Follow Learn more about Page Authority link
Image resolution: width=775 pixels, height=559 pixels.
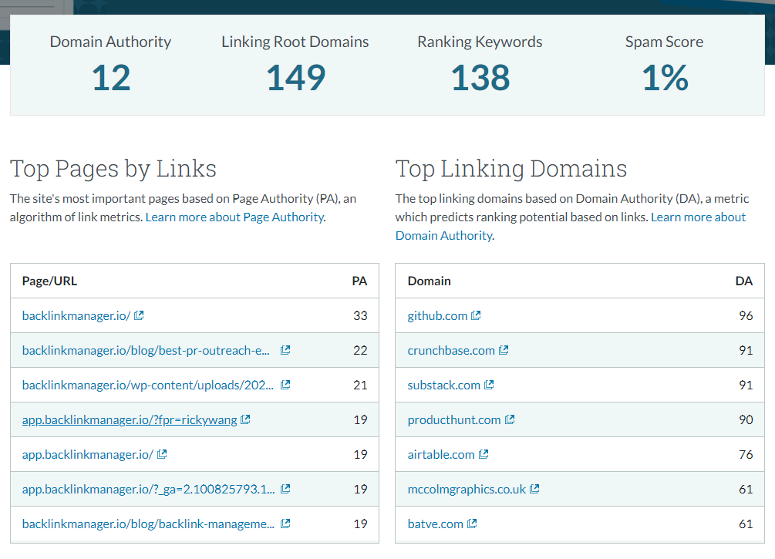tap(234, 217)
